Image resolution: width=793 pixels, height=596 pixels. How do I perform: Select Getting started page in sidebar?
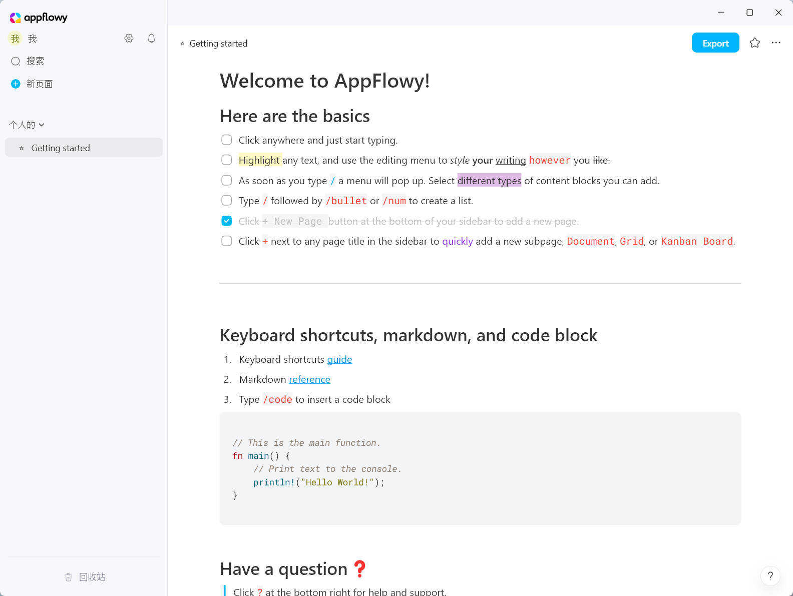tap(61, 148)
